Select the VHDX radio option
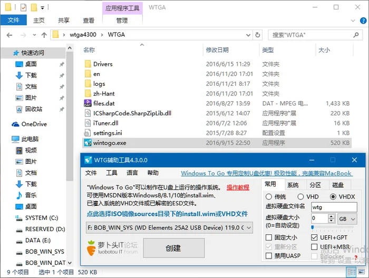This screenshot has width=369, height=278. tap(333, 196)
